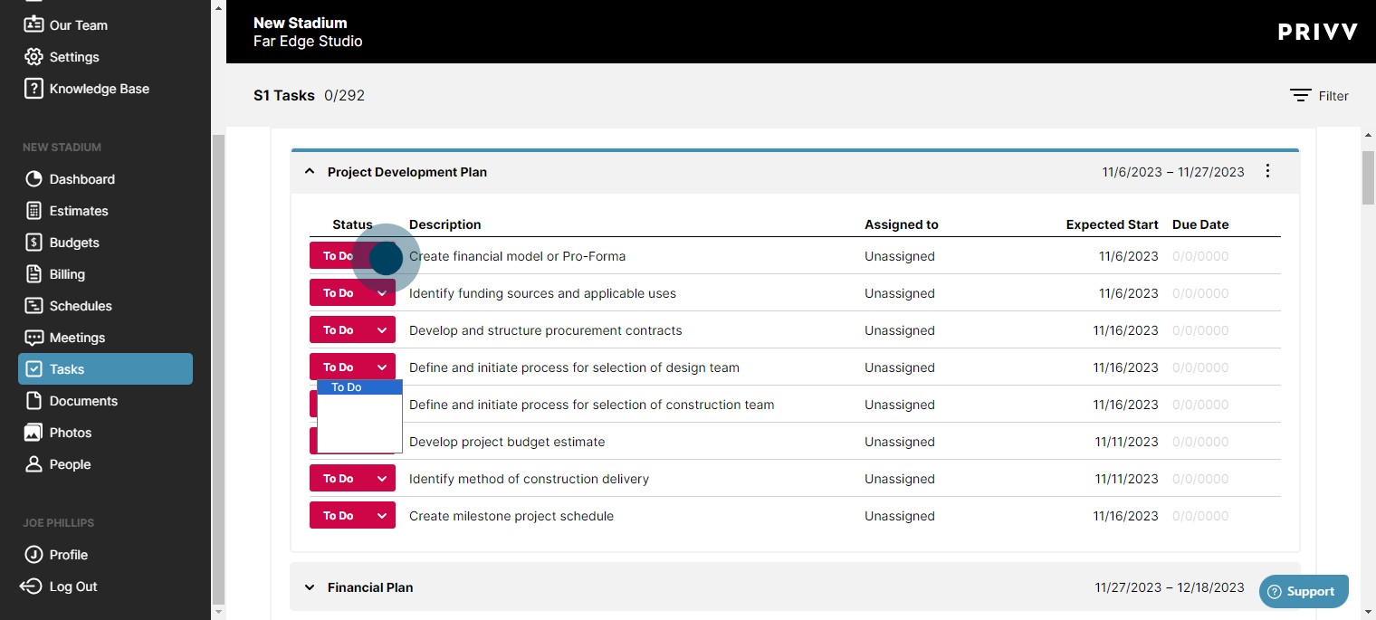
Task: Click the Filter lines icon
Action: [1301, 96]
